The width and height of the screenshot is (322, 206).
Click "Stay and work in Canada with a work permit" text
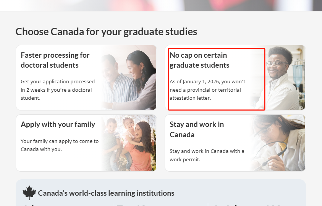pos(207,155)
